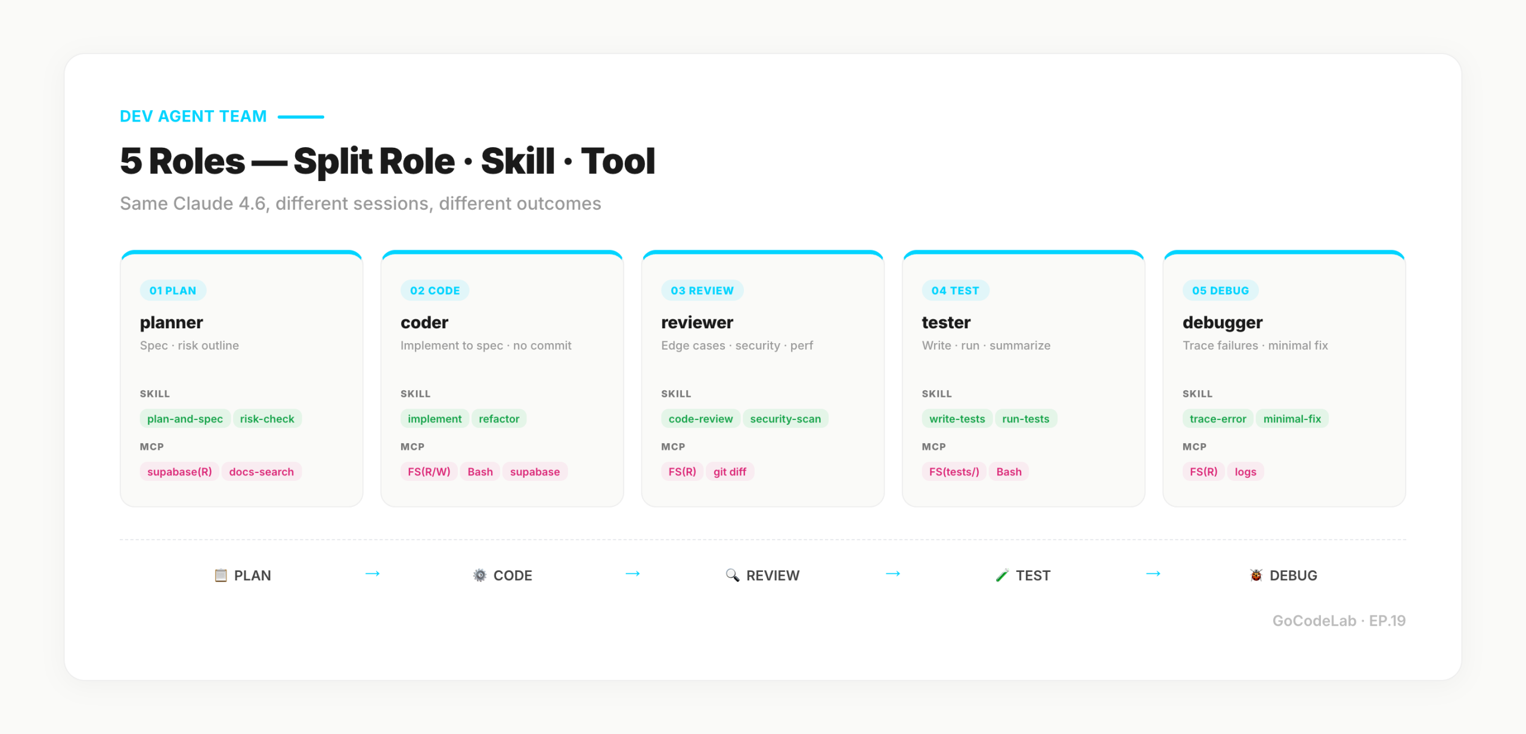Click the clipboard PLAN workflow icon
The width and height of the screenshot is (1526, 734).
click(221, 575)
